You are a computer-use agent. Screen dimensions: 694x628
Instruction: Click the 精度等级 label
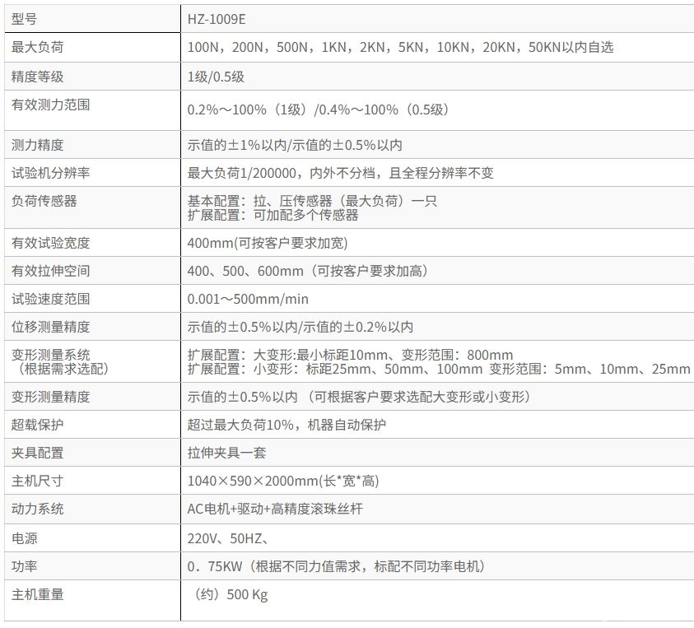point(37,77)
